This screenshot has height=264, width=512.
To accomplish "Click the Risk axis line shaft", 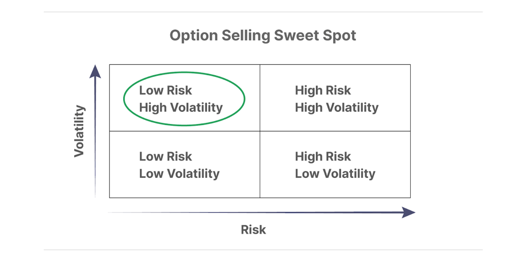I will click(255, 212).
